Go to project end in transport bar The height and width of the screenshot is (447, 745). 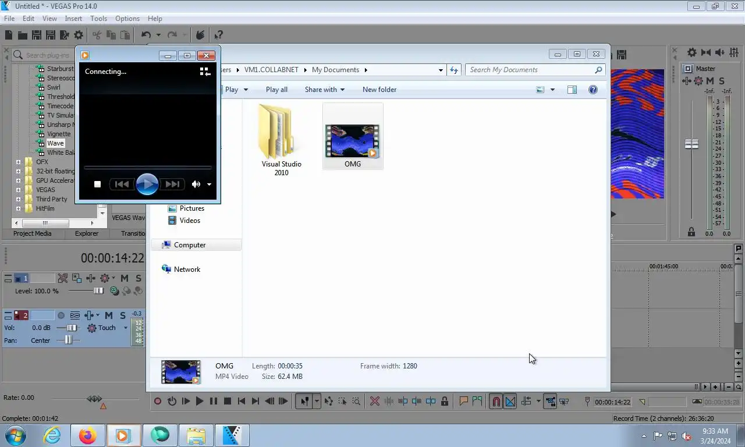(x=256, y=401)
